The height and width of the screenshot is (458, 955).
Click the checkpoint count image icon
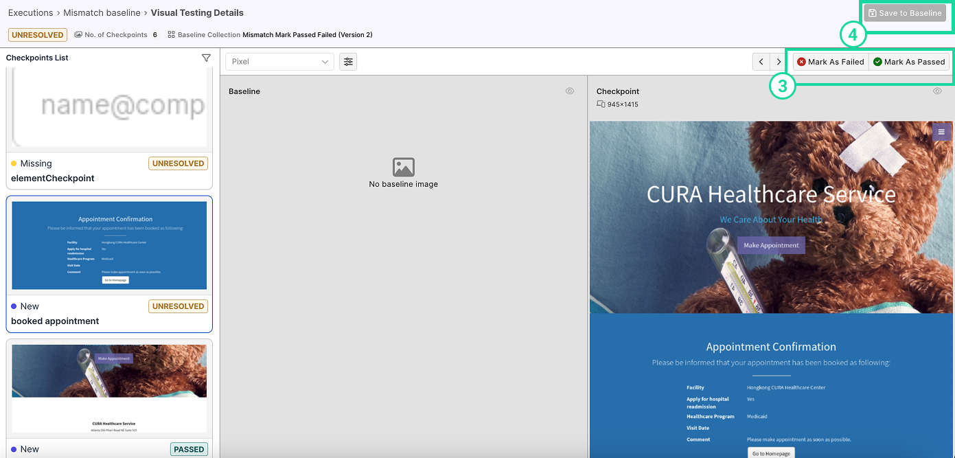[78, 35]
